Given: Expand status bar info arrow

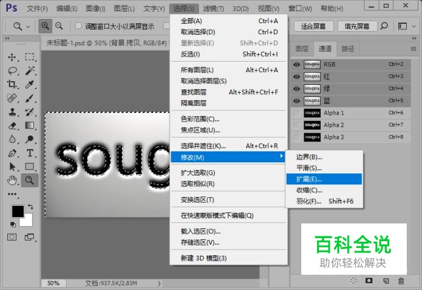Looking at the screenshot, I should (159, 283).
